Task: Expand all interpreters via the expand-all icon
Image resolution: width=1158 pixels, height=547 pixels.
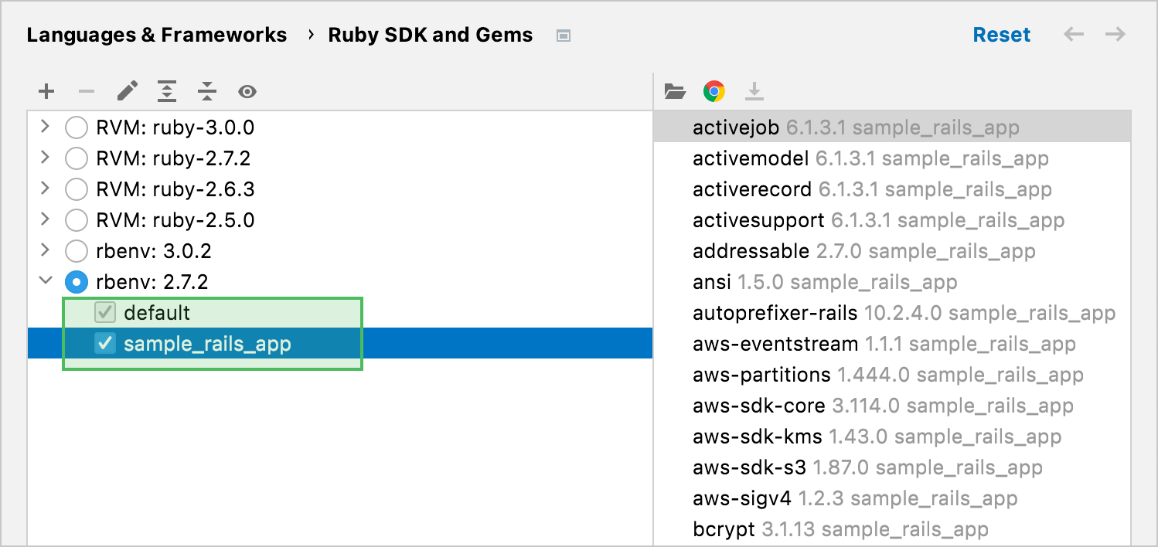Action: pyautogui.click(x=166, y=91)
